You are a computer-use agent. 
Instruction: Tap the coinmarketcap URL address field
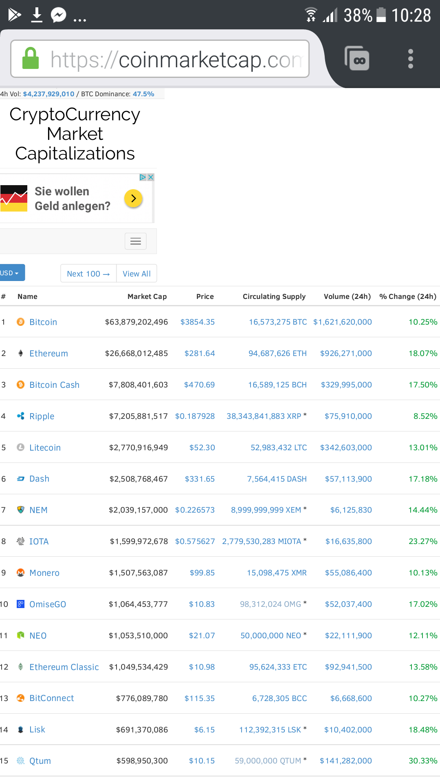tap(160, 59)
